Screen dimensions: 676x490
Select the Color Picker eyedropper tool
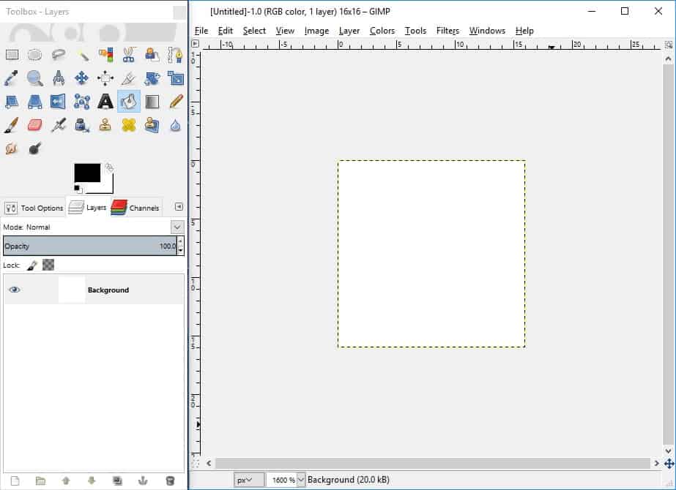(12, 78)
